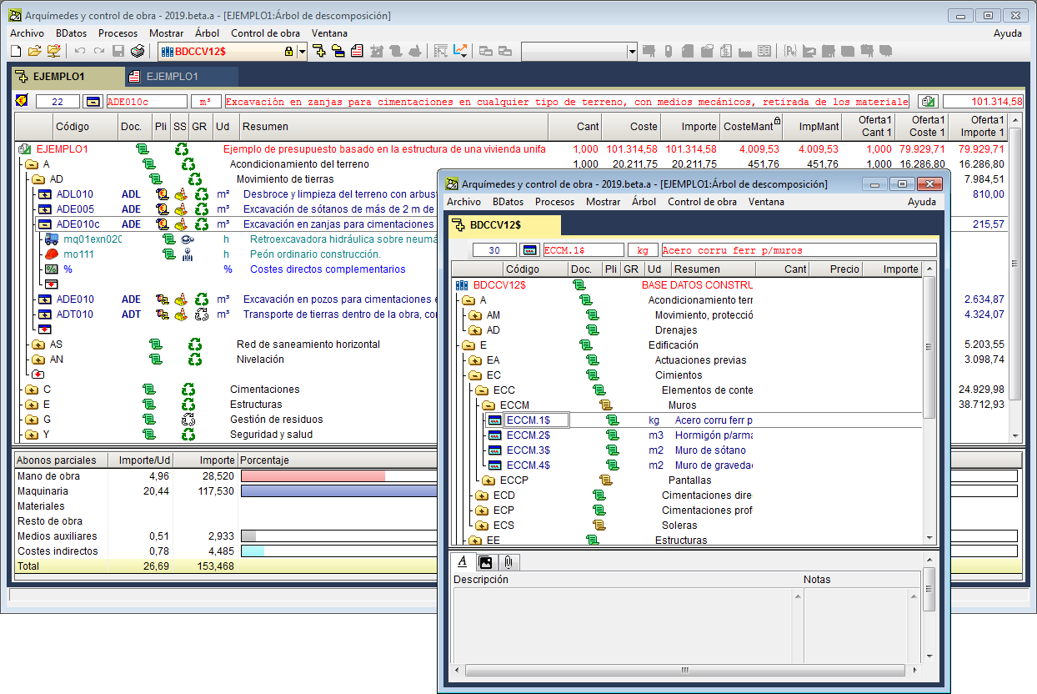Expand the AN Nivelación folder
Image resolution: width=1037 pixels, height=694 pixels.
point(38,360)
